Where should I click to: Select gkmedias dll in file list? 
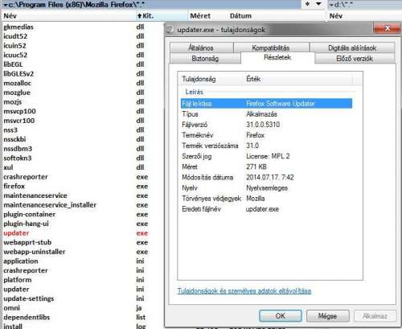click(x=18, y=27)
